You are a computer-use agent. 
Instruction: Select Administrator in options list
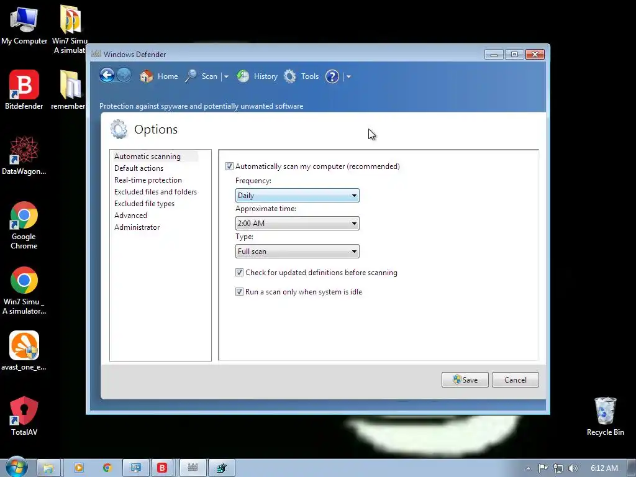[x=137, y=227]
